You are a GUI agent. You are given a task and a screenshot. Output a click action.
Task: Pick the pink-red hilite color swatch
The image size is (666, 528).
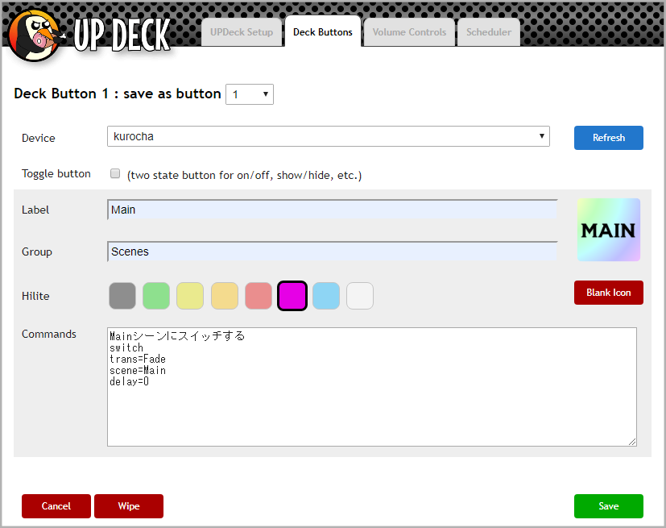click(259, 296)
